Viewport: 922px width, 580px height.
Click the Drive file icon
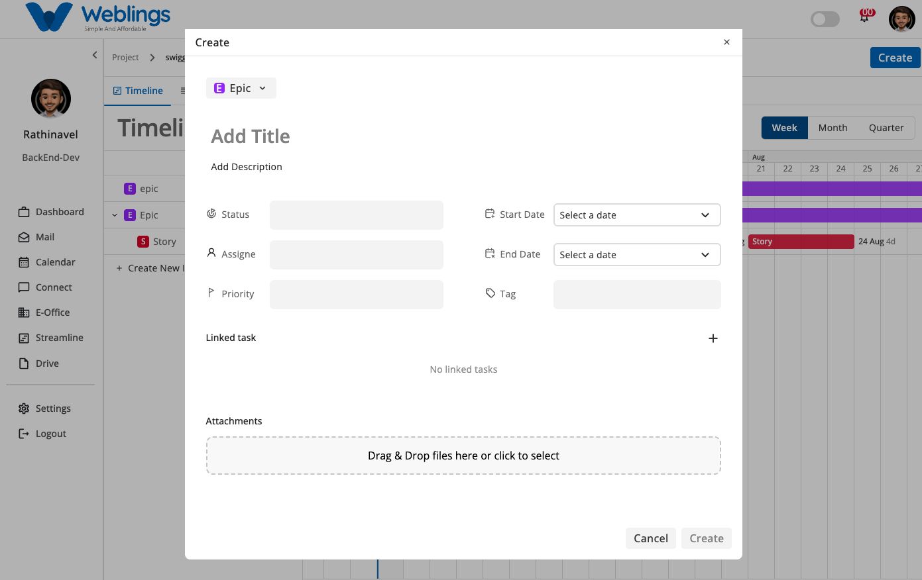tap(24, 363)
